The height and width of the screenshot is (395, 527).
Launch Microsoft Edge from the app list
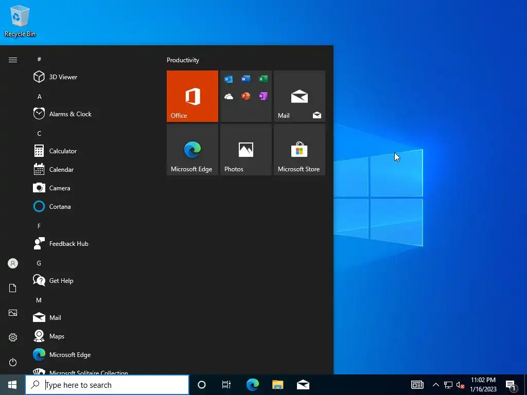tap(91, 354)
